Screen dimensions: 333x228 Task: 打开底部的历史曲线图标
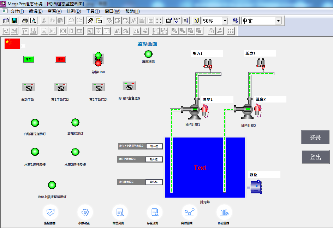pos(225,211)
